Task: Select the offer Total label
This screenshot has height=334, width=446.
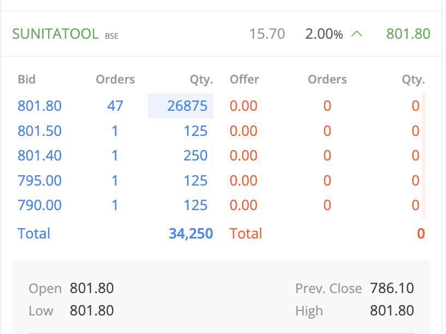Action: coord(246,234)
